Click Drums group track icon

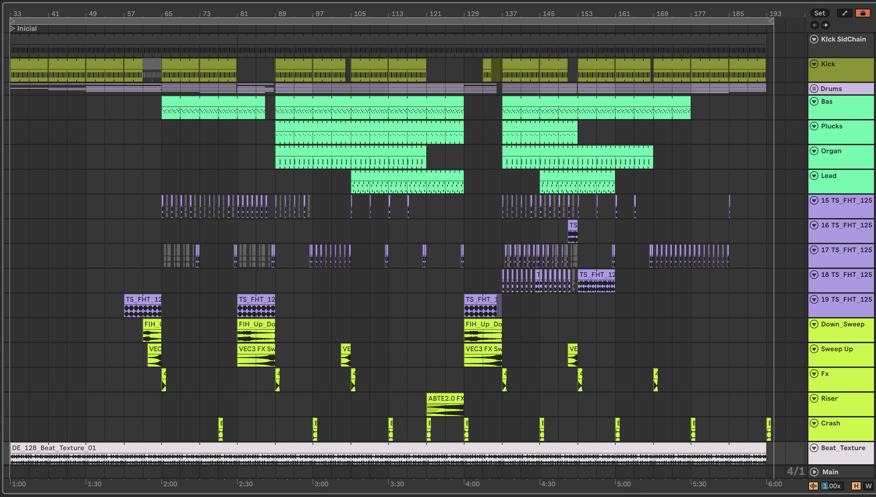[x=814, y=89]
